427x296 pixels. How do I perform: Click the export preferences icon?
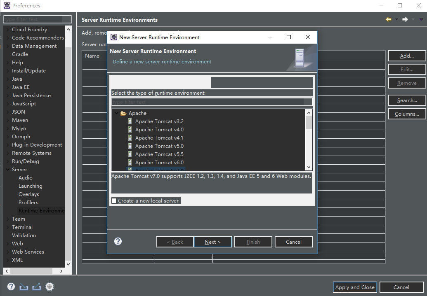pos(36,287)
